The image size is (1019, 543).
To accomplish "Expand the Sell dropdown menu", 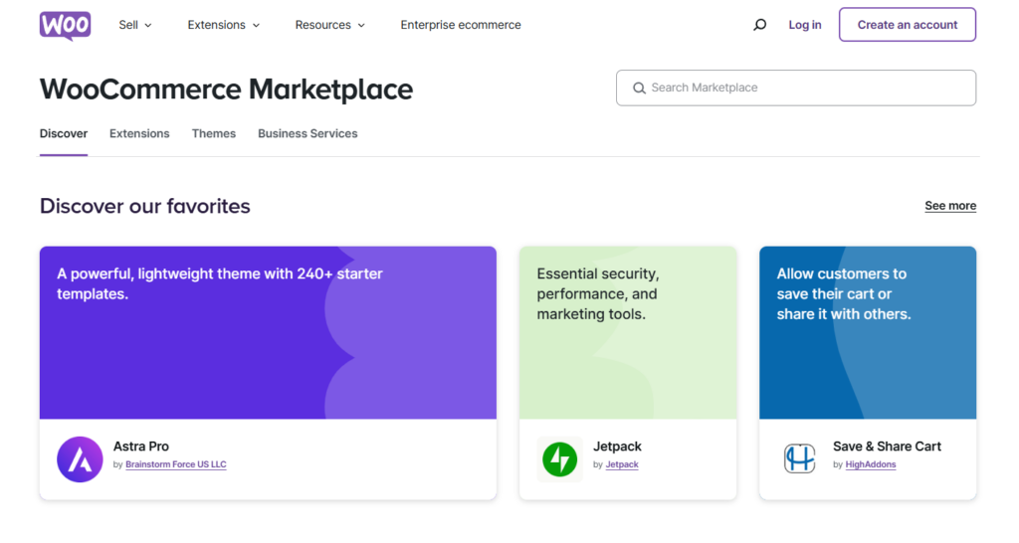I will point(135,25).
